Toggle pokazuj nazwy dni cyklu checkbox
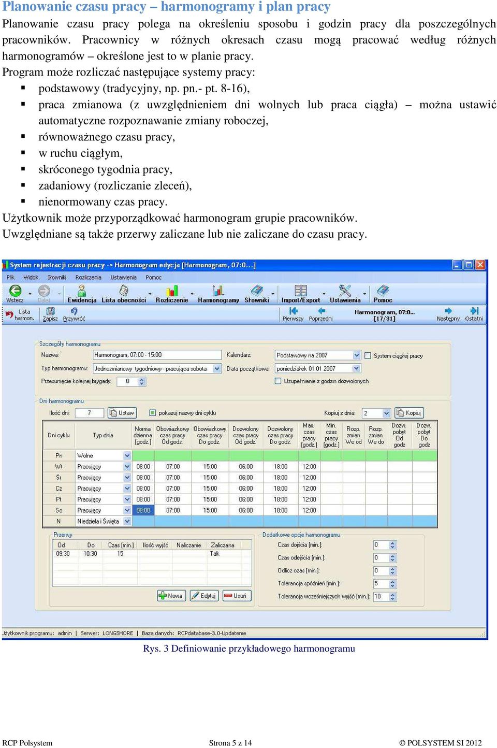Image resolution: width=497 pixels, height=748 pixels. [152, 413]
